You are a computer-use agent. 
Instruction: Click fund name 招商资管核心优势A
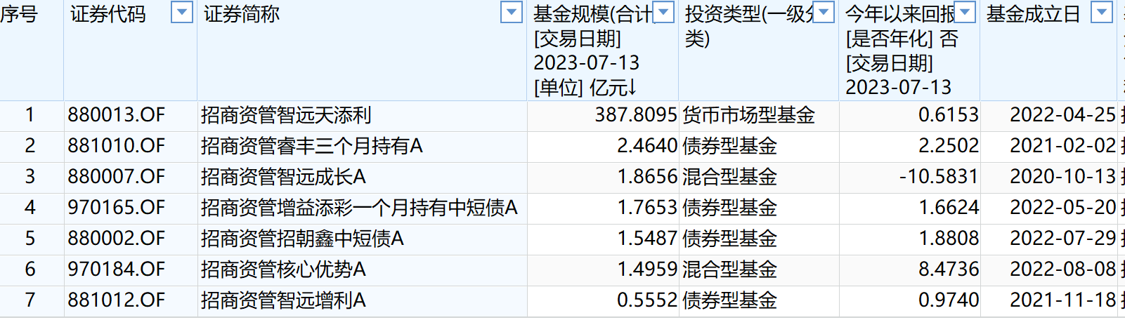(x=283, y=269)
